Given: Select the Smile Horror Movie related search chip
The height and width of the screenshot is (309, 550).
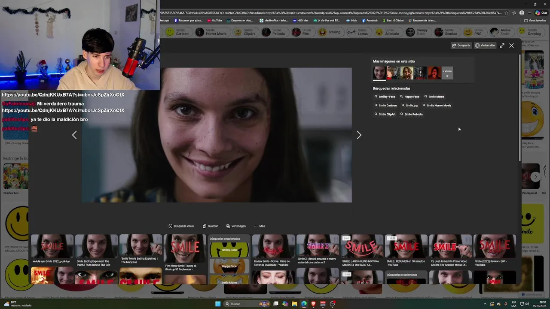Looking at the screenshot, I should [x=437, y=105].
